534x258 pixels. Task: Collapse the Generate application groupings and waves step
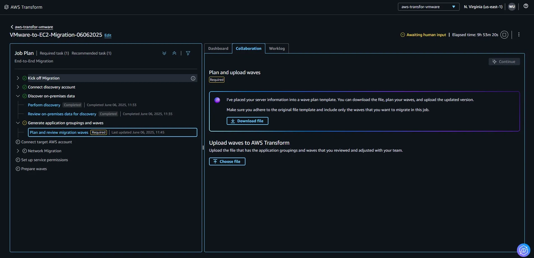pos(18,123)
